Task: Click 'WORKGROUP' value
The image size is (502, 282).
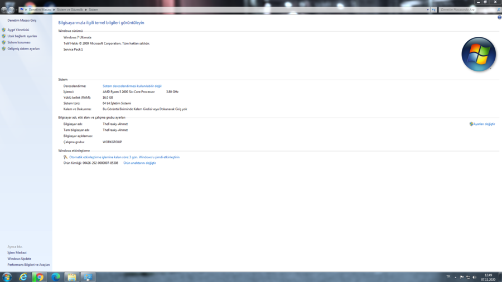Action: (112, 142)
